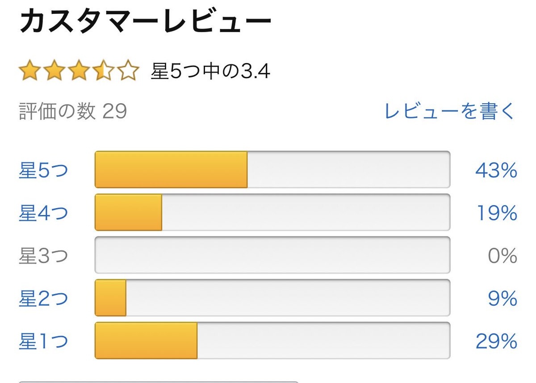This screenshot has height=383, width=536.
Task: Select the 星2つ filter link
Action: click(x=43, y=298)
